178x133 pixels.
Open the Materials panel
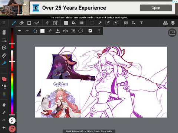click(x=165, y=23)
